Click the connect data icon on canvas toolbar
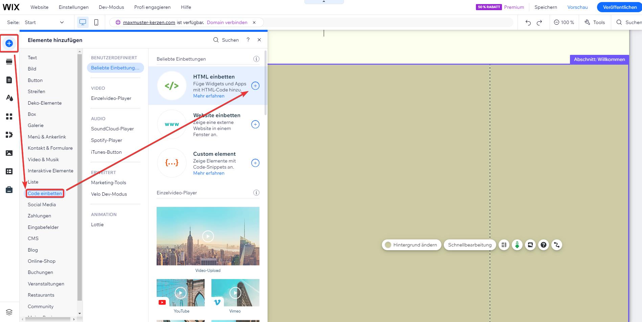The height and width of the screenshot is (322, 642). (x=557, y=245)
